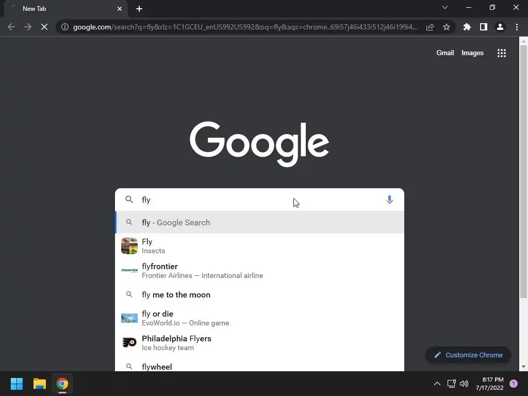Open the notification badge
This screenshot has height=396, width=528.
click(514, 384)
